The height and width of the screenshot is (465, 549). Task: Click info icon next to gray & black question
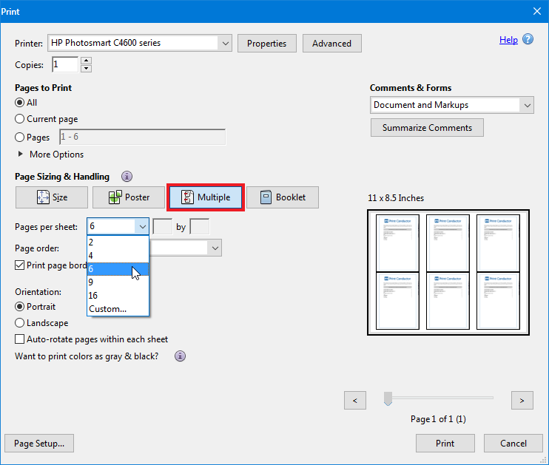coord(180,356)
